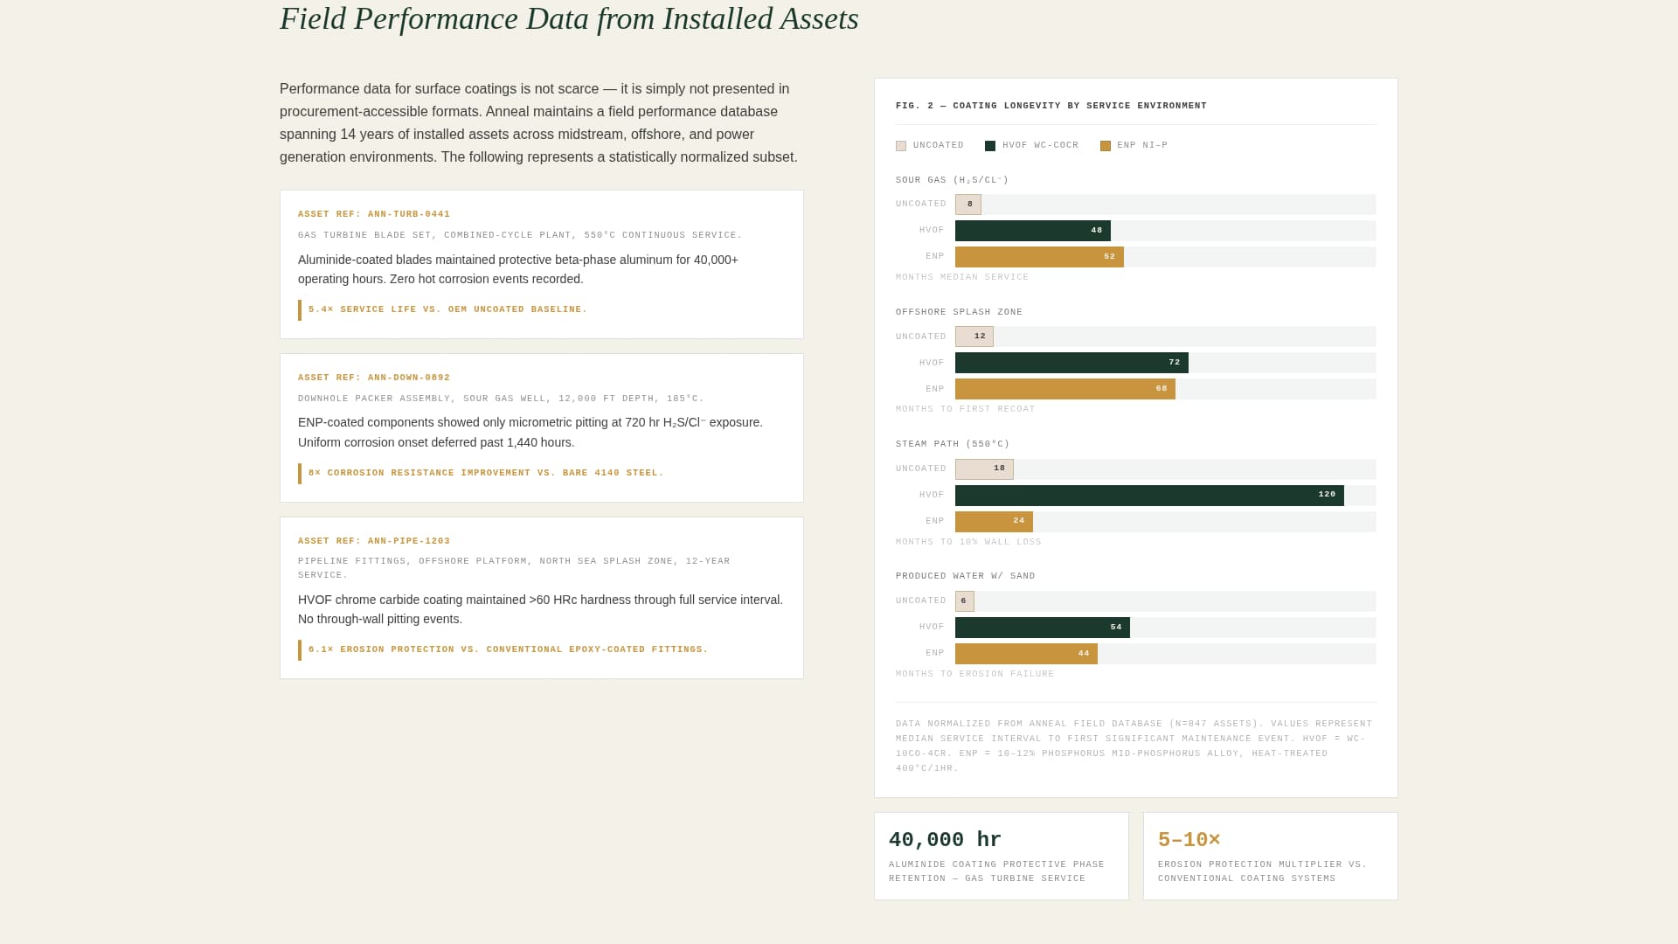Select the Sour Gas HVOF bar showing 48
The image size is (1678, 944).
[1032, 231]
